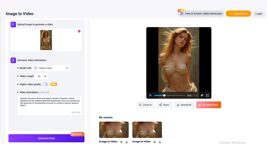This screenshot has height=144, width=267.
Task: Click the '202/2000' character counter
Action: 76,113
